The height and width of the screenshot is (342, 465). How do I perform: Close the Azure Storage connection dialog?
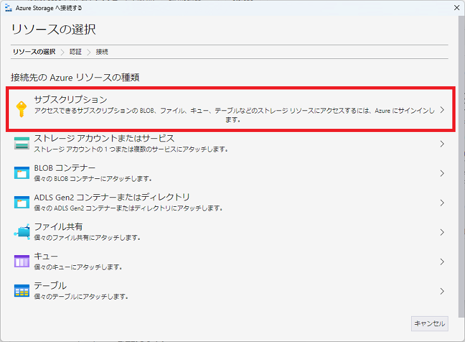(x=456, y=8)
